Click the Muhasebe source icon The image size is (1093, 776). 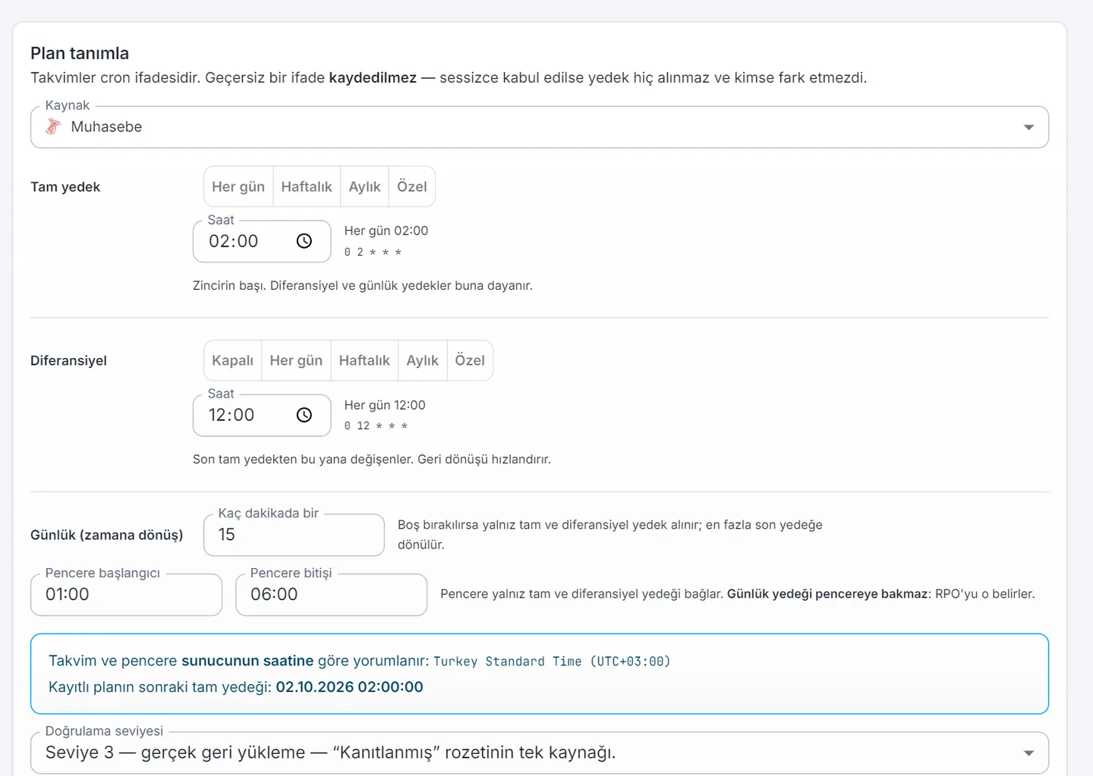[x=53, y=127]
